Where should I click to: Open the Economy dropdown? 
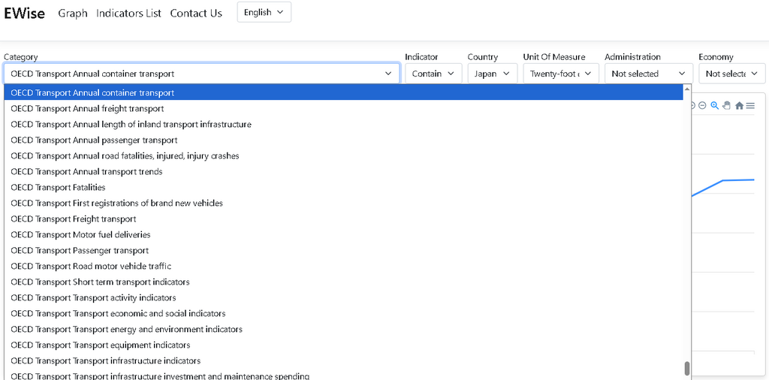[731, 74]
